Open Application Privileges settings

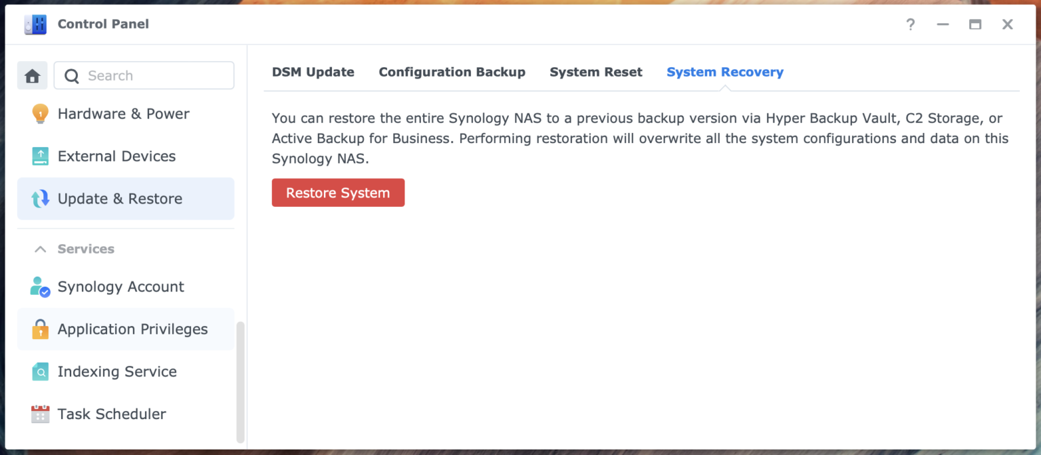pyautogui.click(x=133, y=330)
